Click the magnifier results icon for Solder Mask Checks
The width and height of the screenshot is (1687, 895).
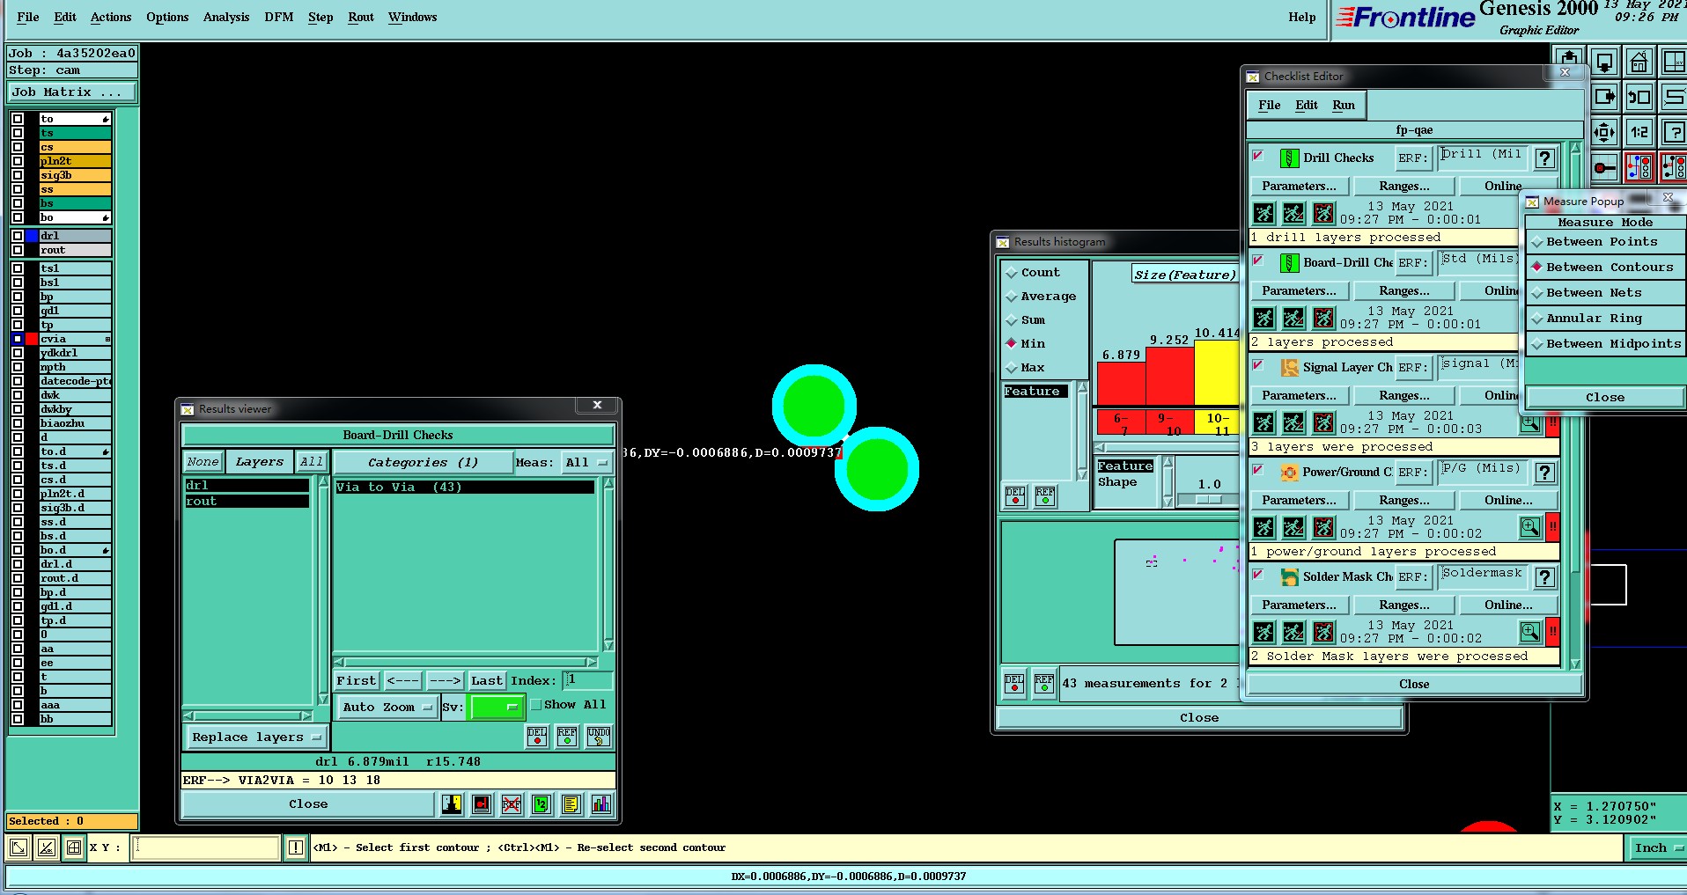(x=1530, y=632)
